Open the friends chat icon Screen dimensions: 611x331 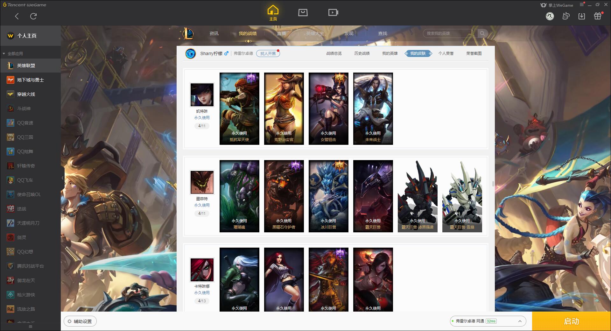[566, 16]
